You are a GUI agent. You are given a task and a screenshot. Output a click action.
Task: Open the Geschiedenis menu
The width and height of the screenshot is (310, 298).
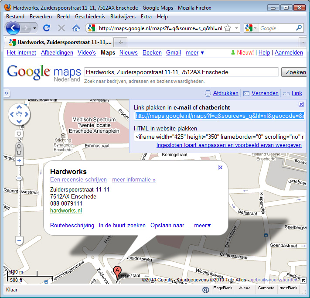pos(90,17)
